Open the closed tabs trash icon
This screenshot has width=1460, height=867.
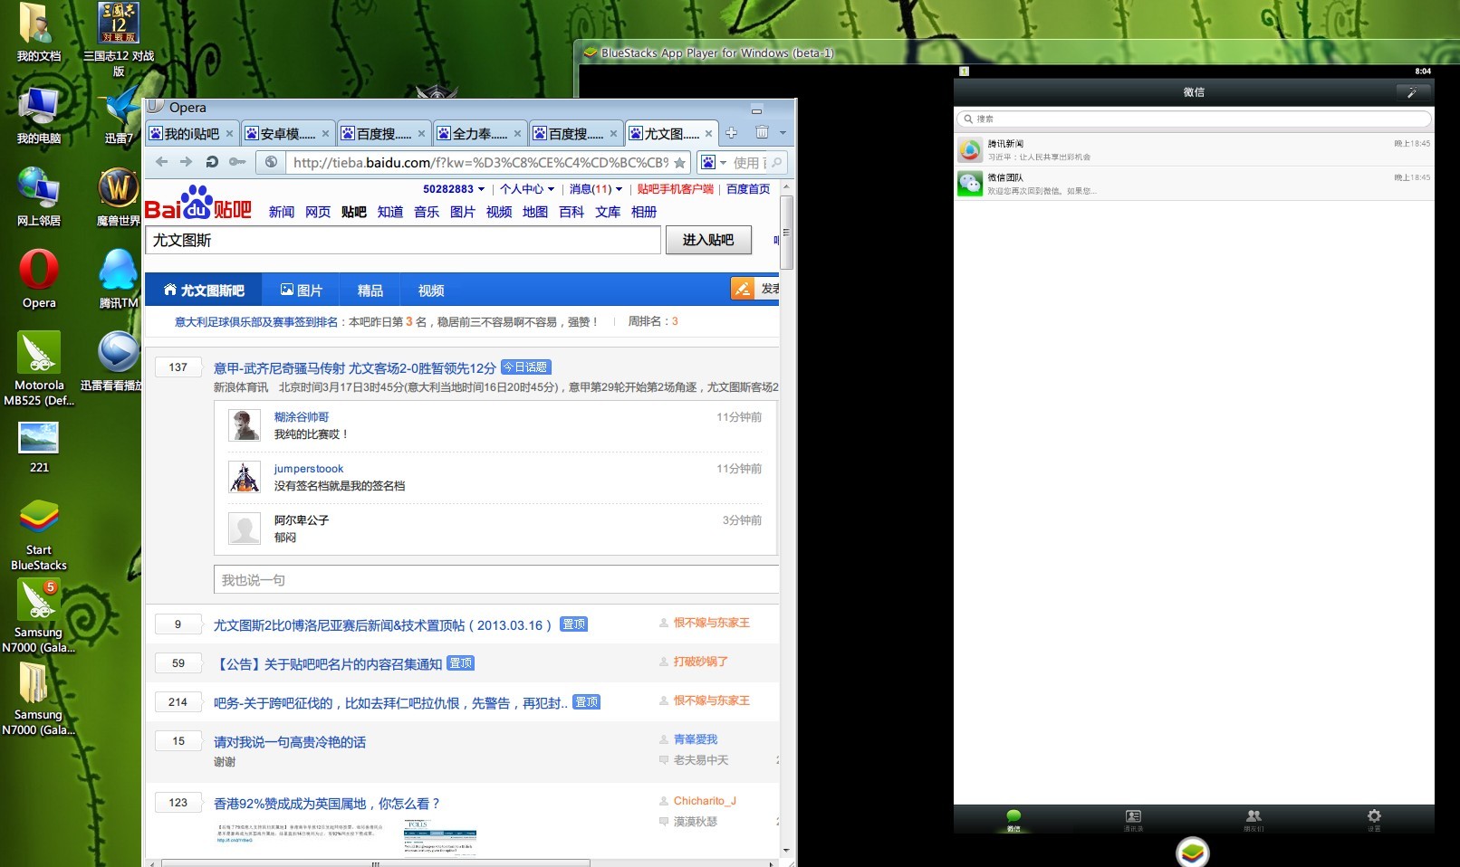(x=762, y=133)
